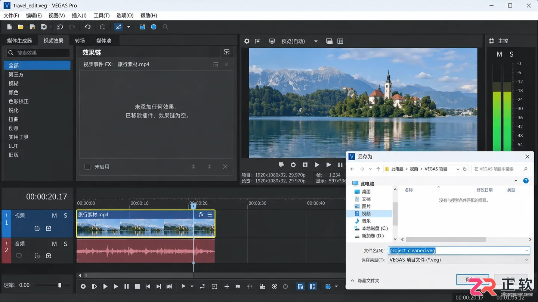Click the 速率 rate slider handle
Screen dimensions: 538x302
pyautogui.click(x=60, y=285)
